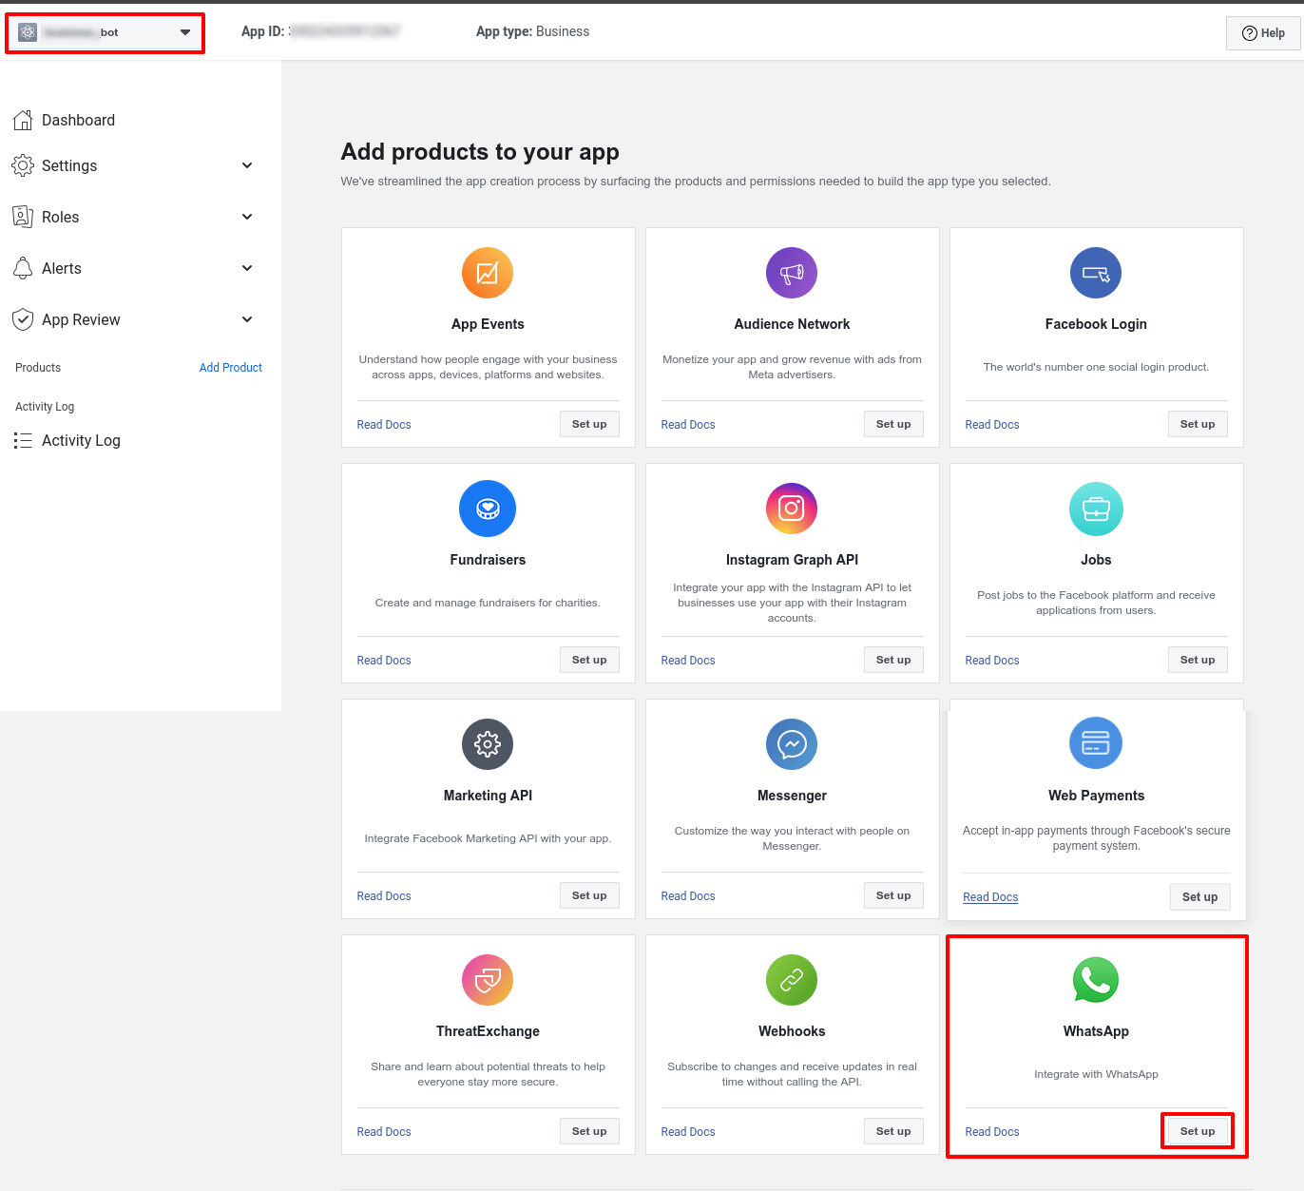Click the Messenger product icon
Screen dimensions: 1304x1191
pyautogui.click(x=792, y=744)
